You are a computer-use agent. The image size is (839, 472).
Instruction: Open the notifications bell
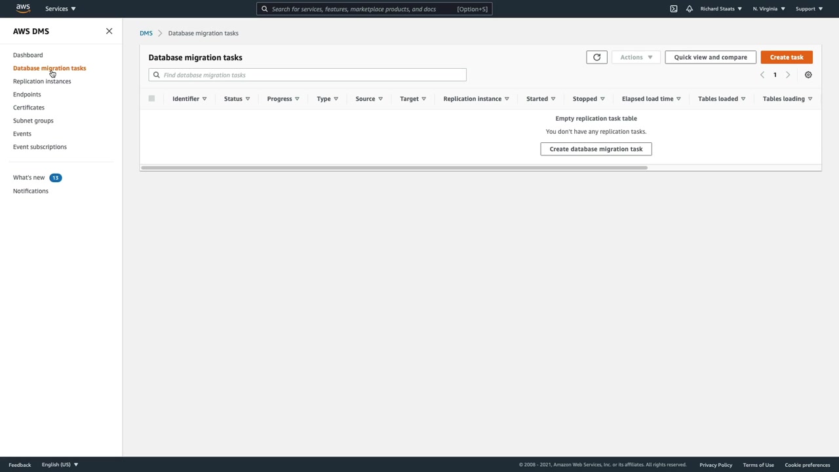pos(690,9)
